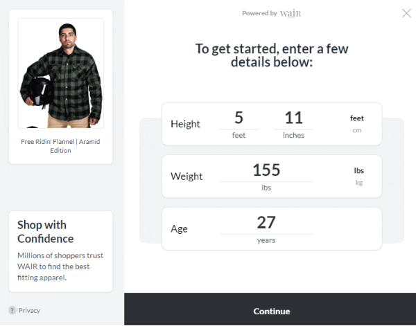Viewport: 416px width, 326px height.
Task: Click the Powered by text
Action: [259, 13]
